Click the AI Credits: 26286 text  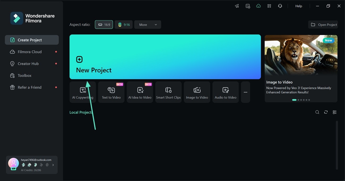(x=31, y=170)
